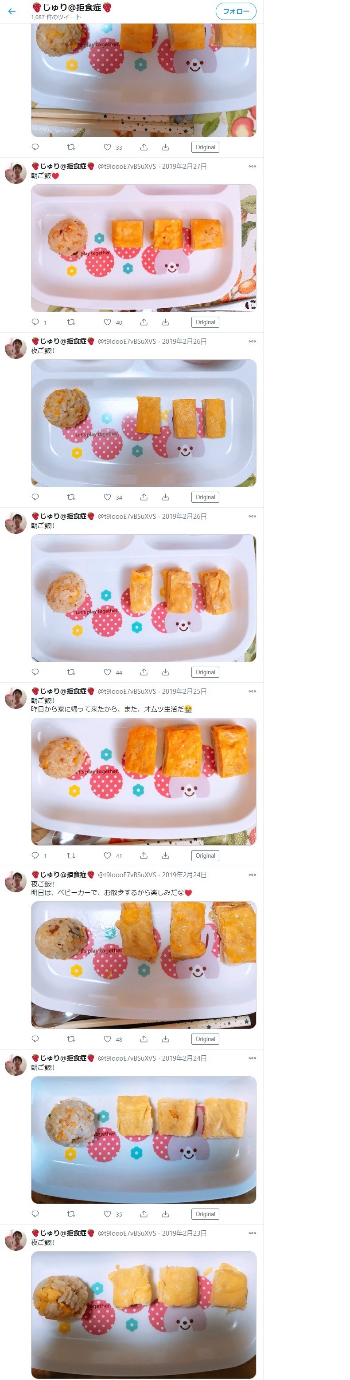
Task: Retweet the February 24 夜ご飯 tweet
Action: [x=71, y=1039]
